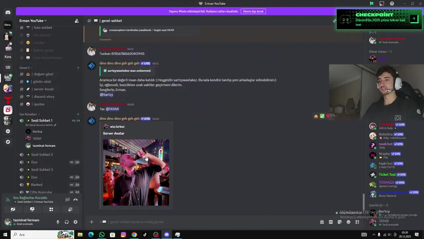Set channel status Bir kanal durumu belirle
Image resolution: width=424 pixels, height=239 pixels.
[x=41, y=125]
